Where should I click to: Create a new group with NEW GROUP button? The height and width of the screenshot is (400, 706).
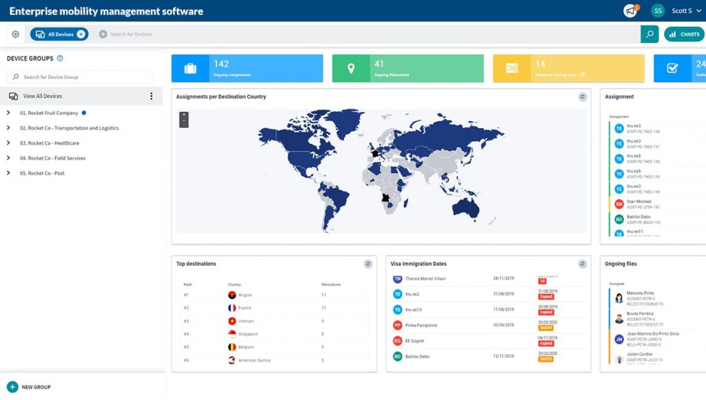tap(29, 387)
